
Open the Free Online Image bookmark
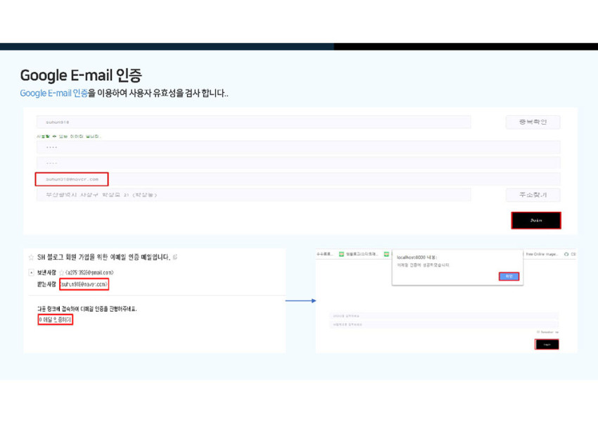coord(542,254)
